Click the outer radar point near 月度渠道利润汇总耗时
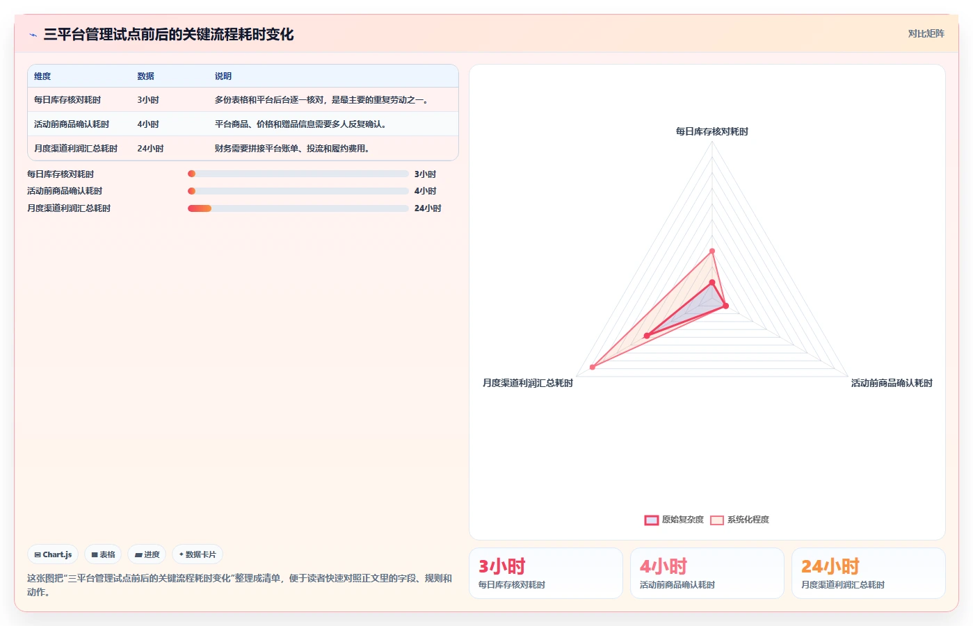This screenshot has height=626, width=973. coord(593,367)
